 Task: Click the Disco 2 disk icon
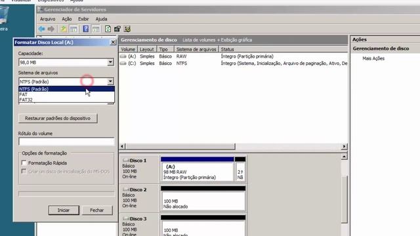125,189
